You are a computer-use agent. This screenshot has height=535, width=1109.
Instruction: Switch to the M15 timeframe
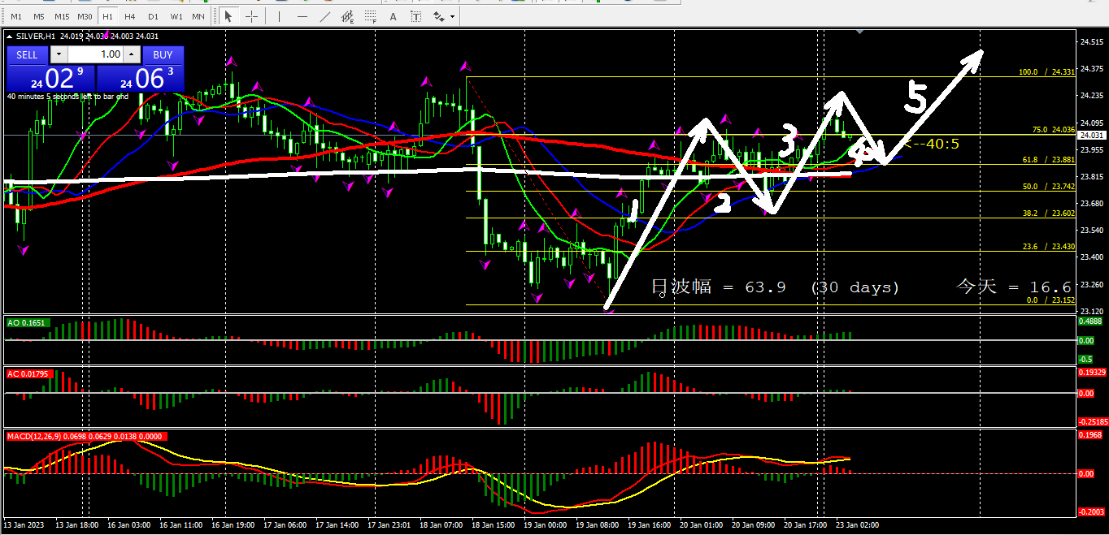62,16
